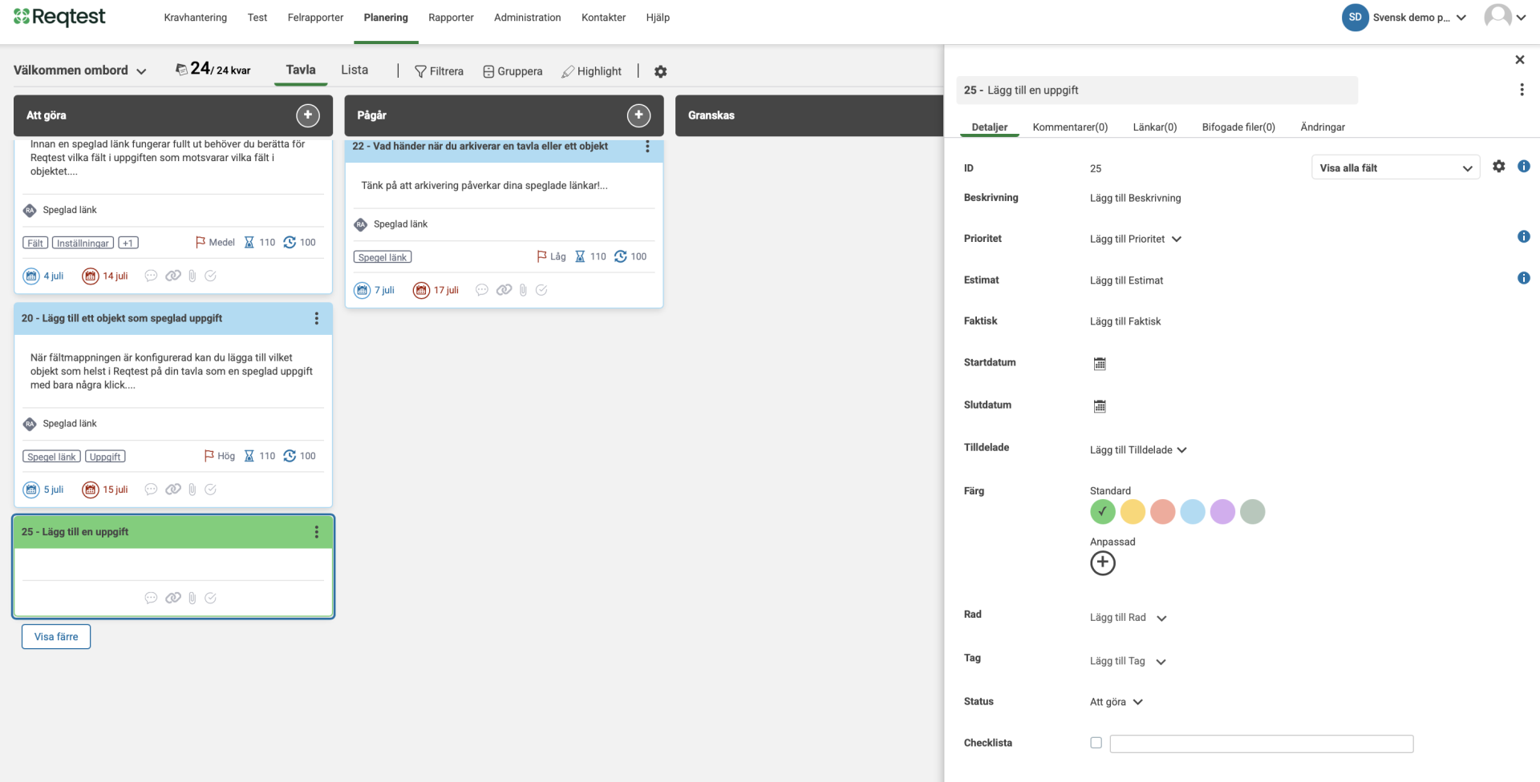Open field settings gear in details panel
1540x782 pixels.
1498,167
